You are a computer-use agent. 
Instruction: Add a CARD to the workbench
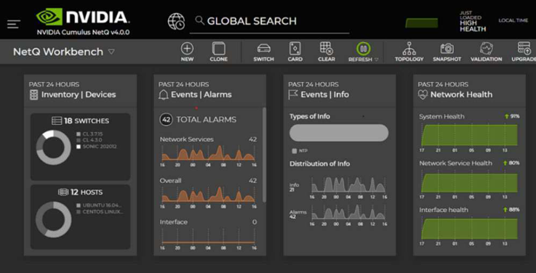(295, 52)
